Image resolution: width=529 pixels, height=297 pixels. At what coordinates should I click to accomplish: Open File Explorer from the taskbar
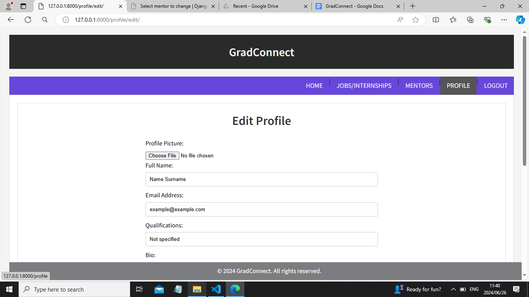click(197, 289)
